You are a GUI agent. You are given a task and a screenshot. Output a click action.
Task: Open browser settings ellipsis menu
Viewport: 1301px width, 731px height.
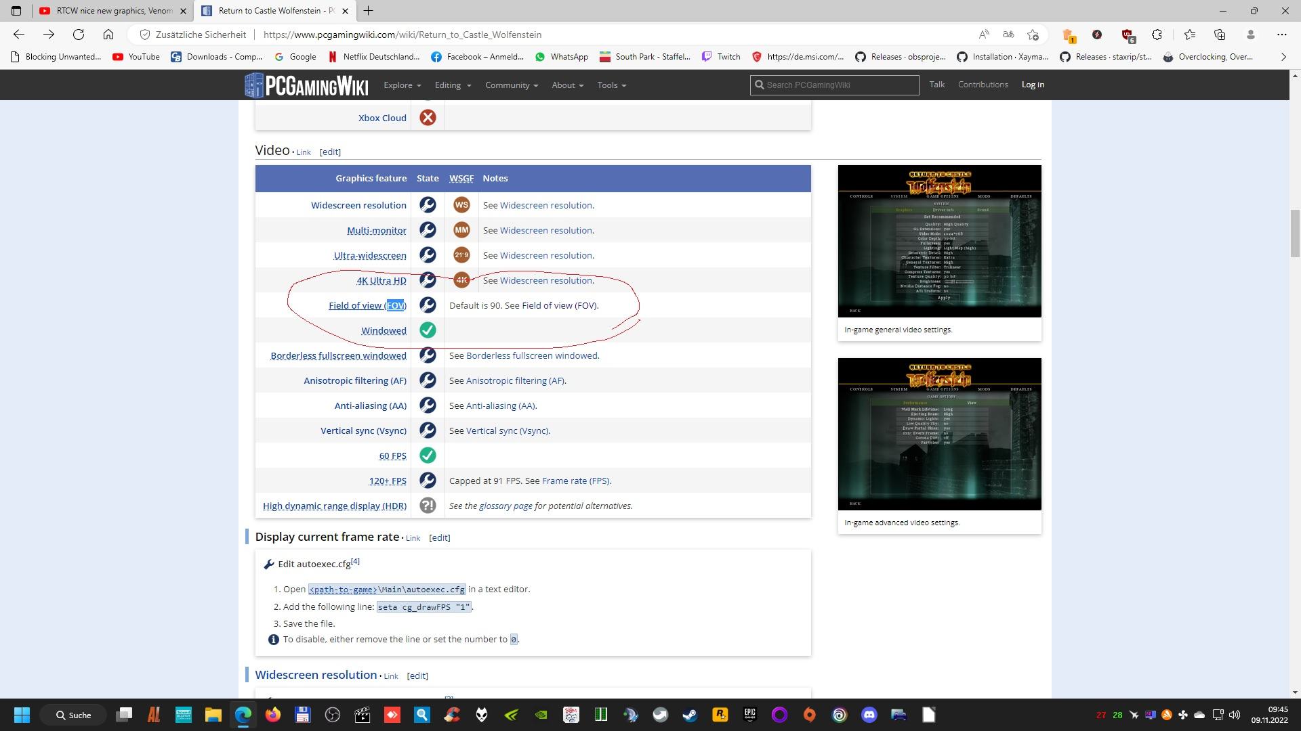[x=1281, y=35]
